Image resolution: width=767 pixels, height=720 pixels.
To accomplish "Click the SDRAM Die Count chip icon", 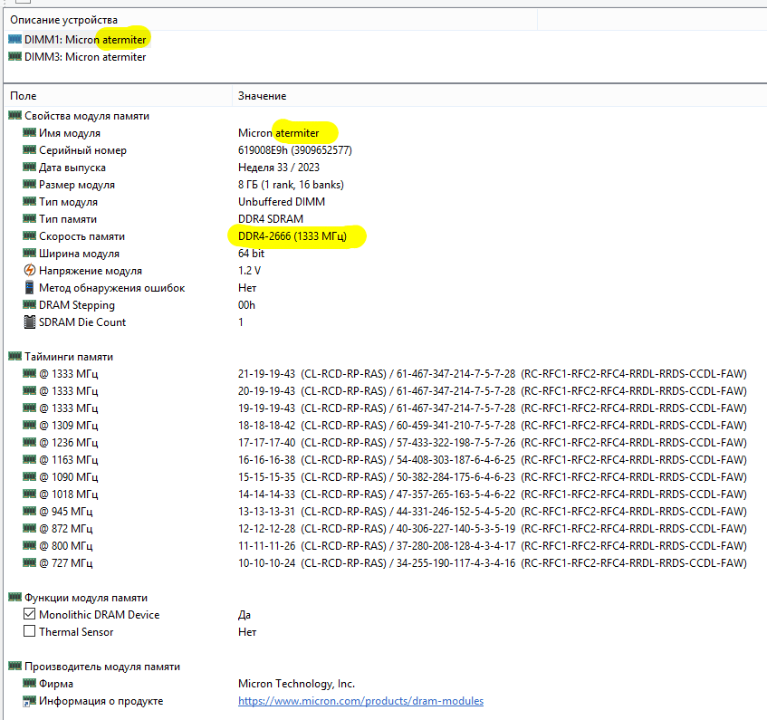I will [29, 322].
